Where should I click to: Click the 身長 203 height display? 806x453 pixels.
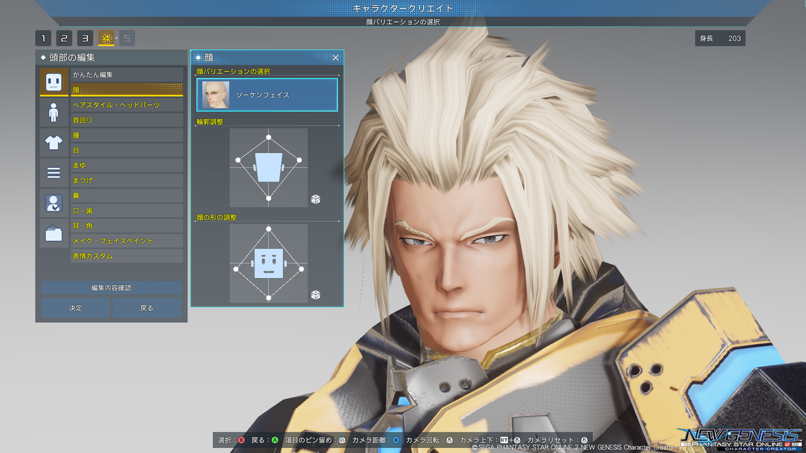coord(720,38)
